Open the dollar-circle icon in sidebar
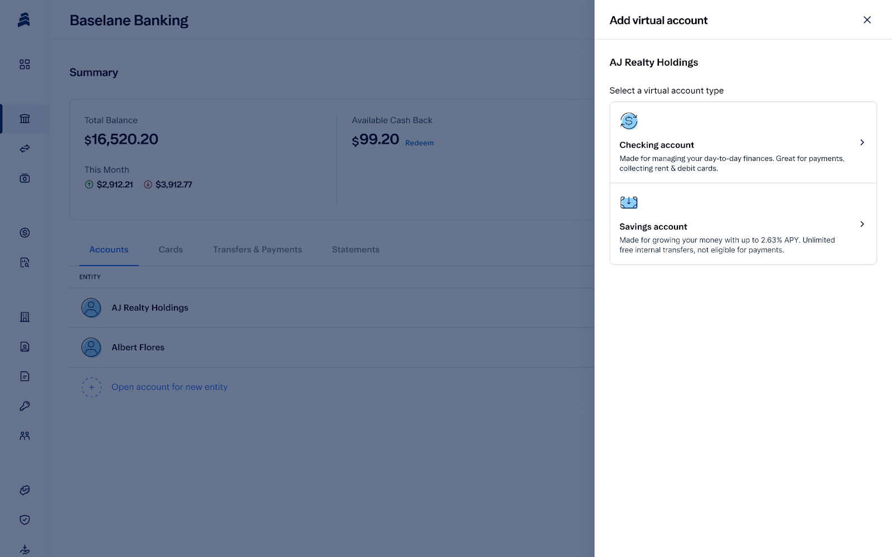Image resolution: width=892 pixels, height=557 pixels. [x=25, y=233]
